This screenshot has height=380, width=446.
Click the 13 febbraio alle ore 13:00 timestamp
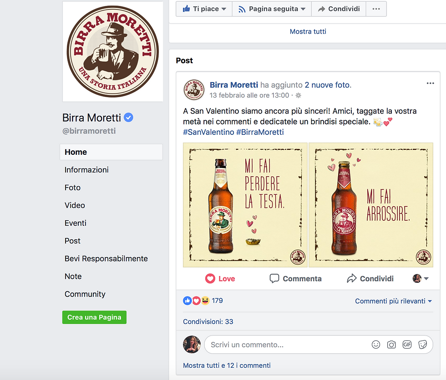pyautogui.click(x=249, y=95)
